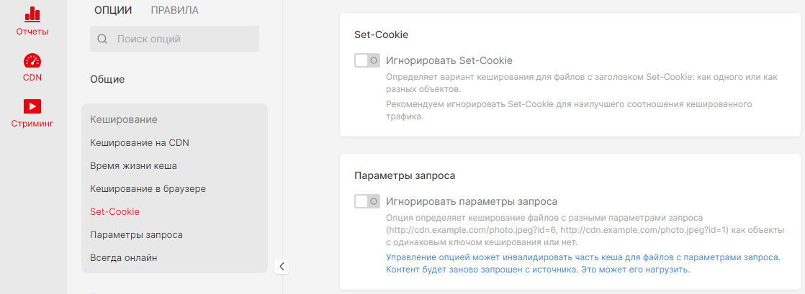Viewport: 805px width, 294px height.
Task: Click the Отчеты label in left navigation
Action: click(x=32, y=32)
